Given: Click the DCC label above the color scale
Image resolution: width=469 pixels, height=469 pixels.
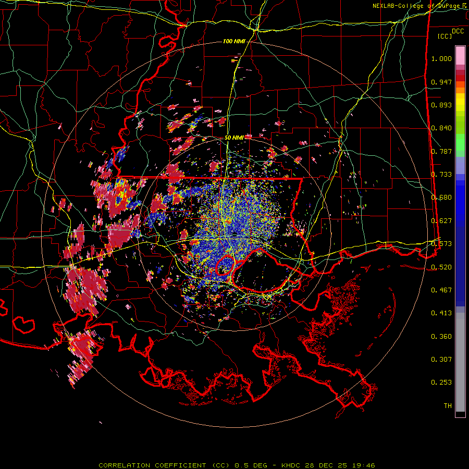Looking at the screenshot, I should tap(458, 31).
